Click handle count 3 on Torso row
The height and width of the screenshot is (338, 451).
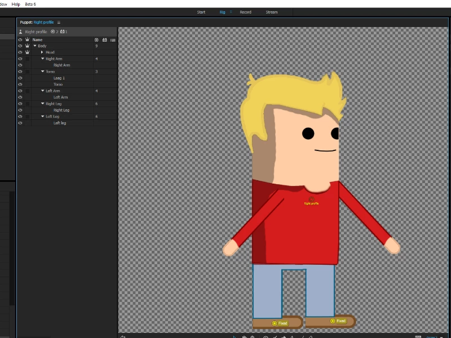(96, 72)
